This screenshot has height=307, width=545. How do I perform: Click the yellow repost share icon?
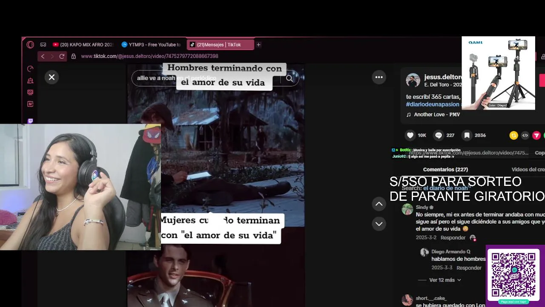point(513,135)
